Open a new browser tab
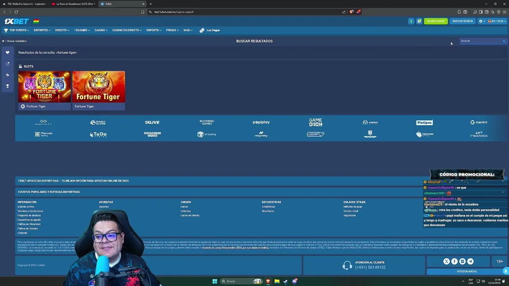 point(151,4)
